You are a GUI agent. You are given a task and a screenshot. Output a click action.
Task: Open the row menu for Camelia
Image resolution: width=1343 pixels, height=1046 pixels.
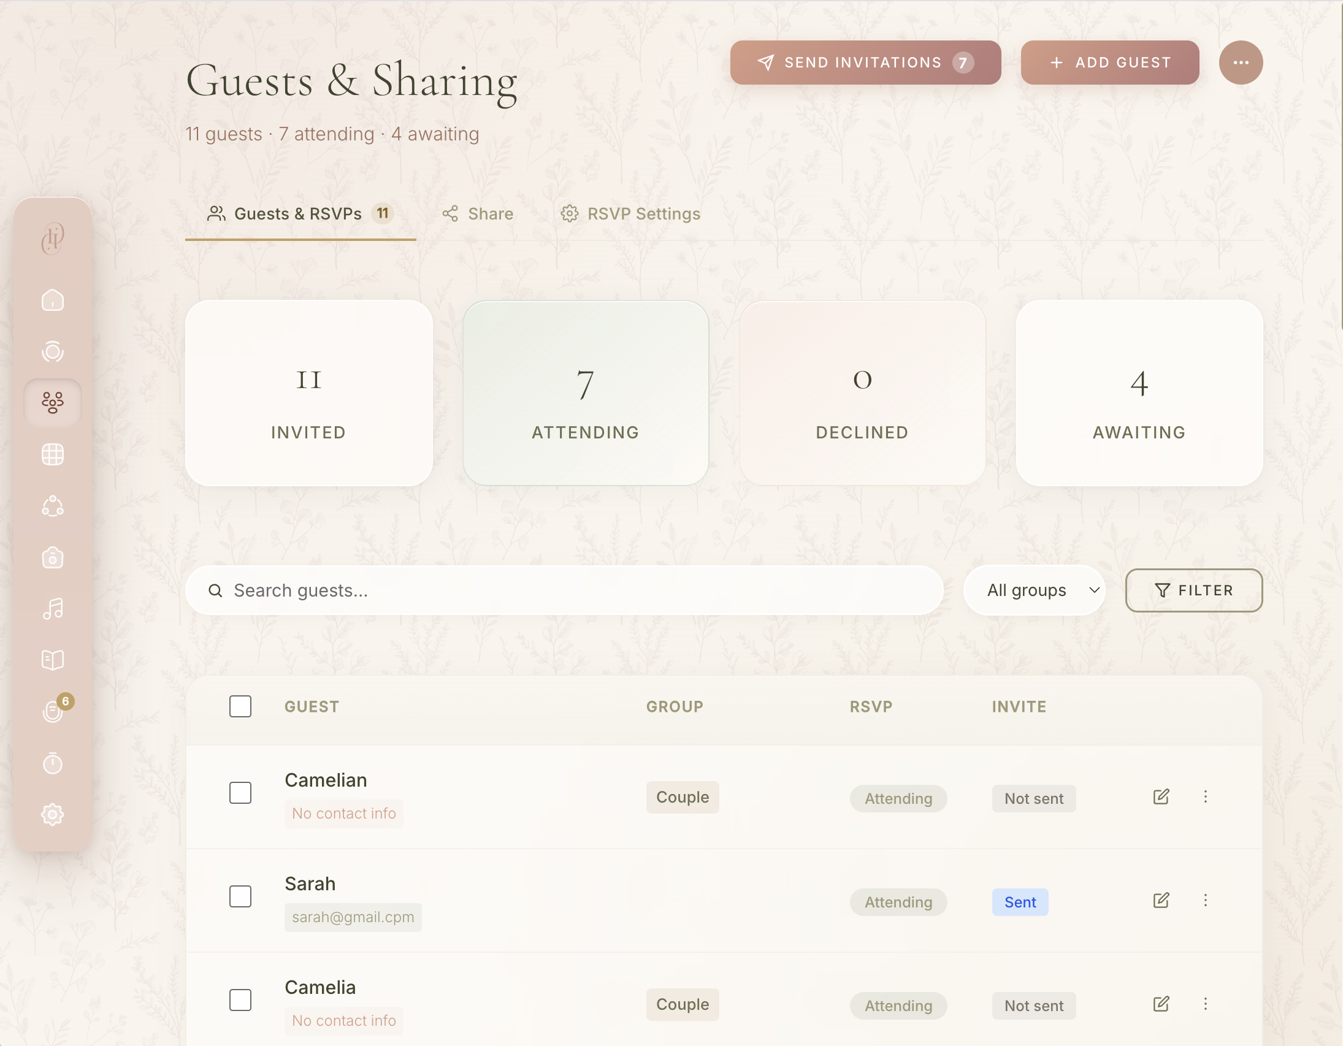pyautogui.click(x=1205, y=1004)
